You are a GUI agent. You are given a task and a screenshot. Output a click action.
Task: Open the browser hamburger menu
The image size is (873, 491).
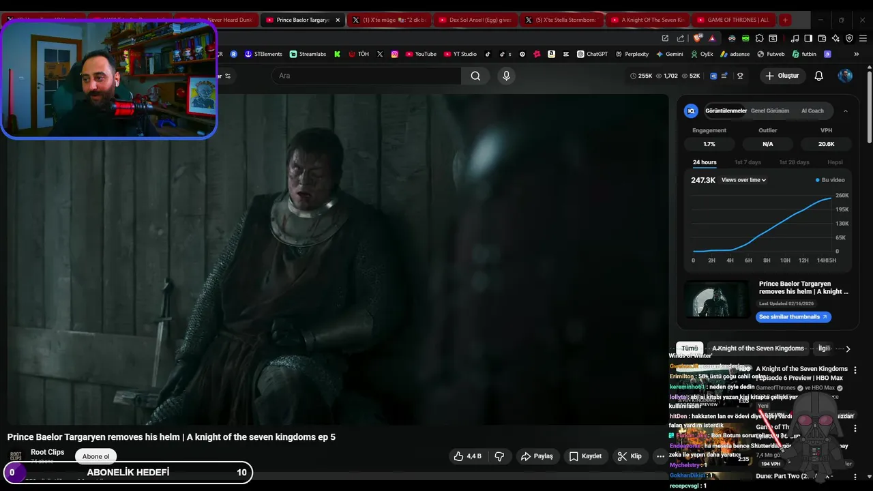pyautogui.click(x=863, y=38)
